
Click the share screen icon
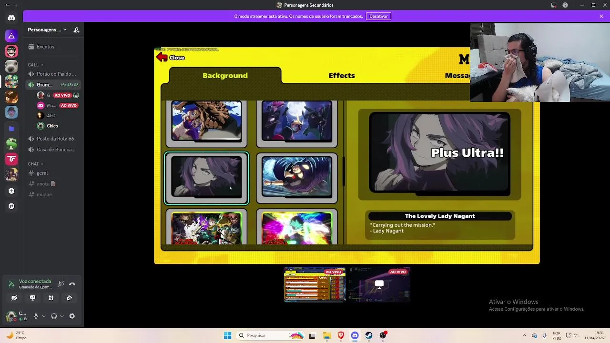(x=32, y=298)
